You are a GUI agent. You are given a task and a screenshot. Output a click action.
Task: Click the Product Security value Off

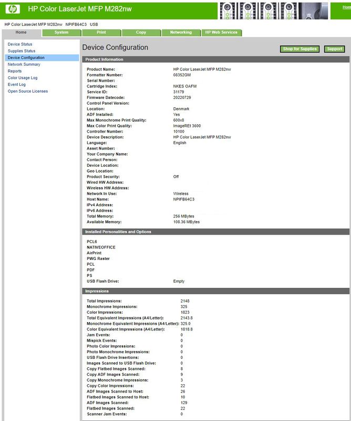(x=176, y=176)
